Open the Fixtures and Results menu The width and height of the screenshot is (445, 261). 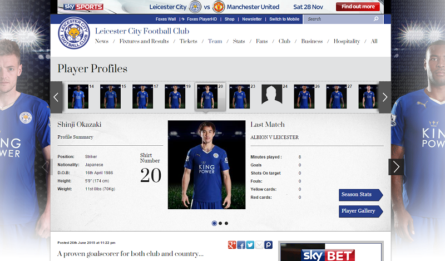pos(144,41)
